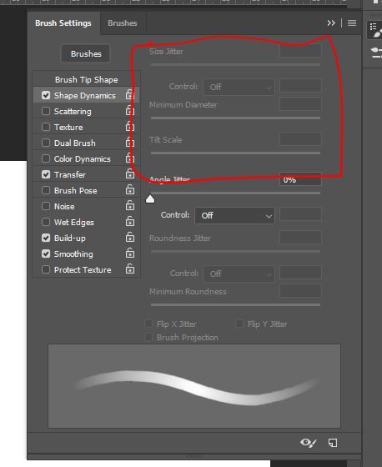Collapse panel with double-arrow icon
Screen dimensions: 382x467
point(331,23)
